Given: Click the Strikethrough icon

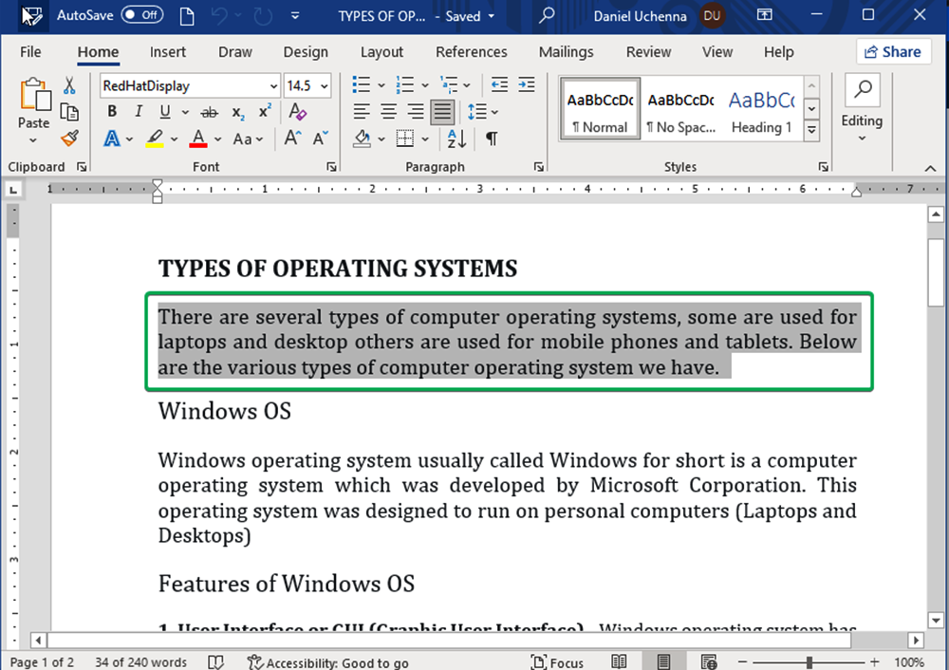Looking at the screenshot, I should (x=210, y=112).
